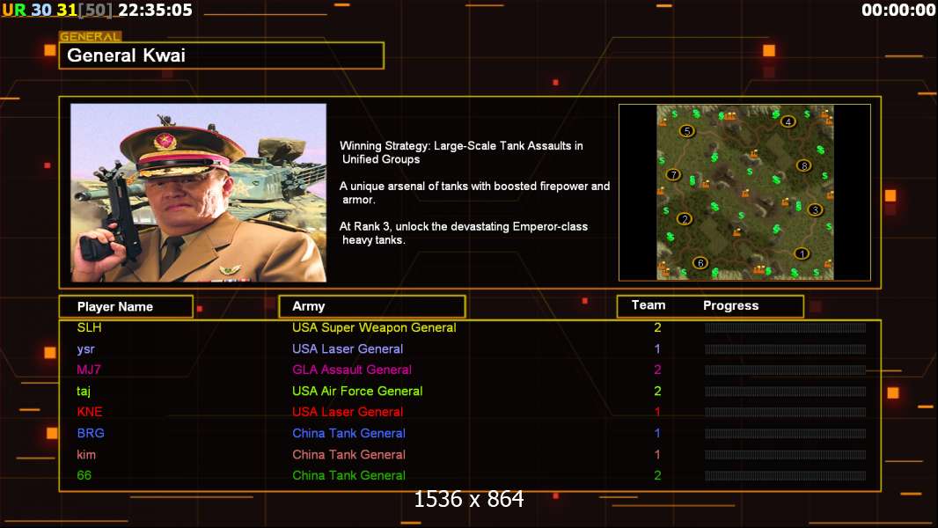Select start position 4 marker on map
Screen dimensions: 938x528
click(x=788, y=121)
